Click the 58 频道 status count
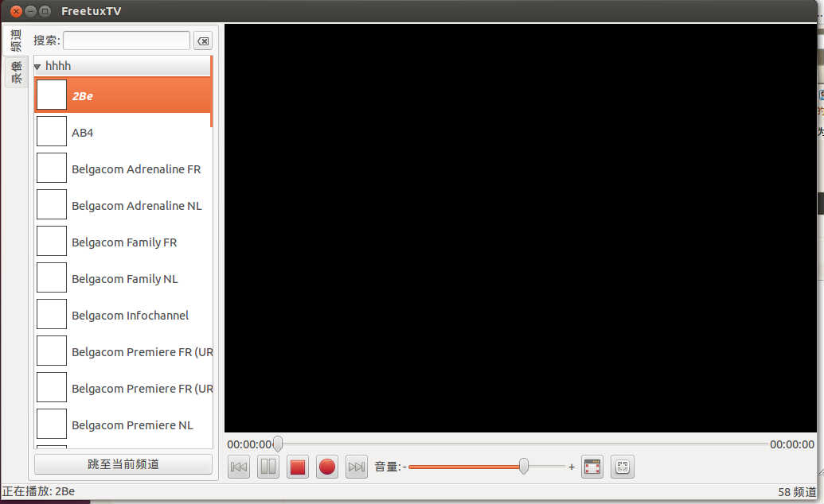The width and height of the screenshot is (824, 504). (797, 492)
